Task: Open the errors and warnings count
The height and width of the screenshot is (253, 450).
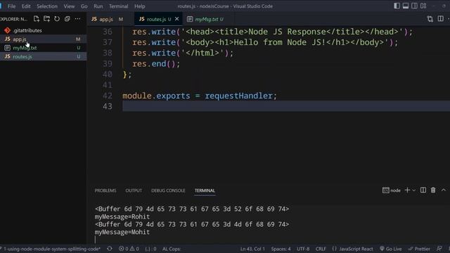Action: pyautogui.click(x=129, y=249)
